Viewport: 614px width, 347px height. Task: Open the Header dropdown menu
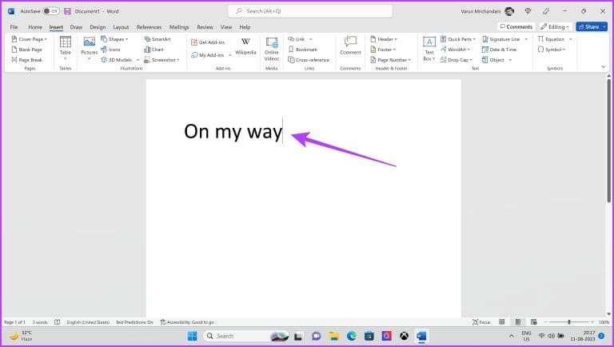point(385,38)
